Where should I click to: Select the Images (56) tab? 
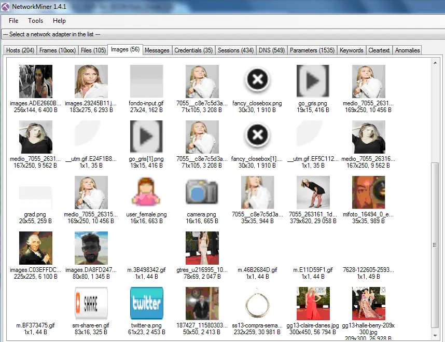125,49
